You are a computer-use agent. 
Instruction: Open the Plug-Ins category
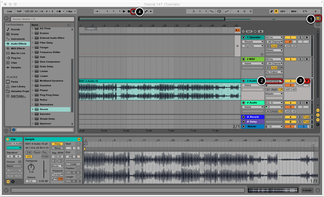click(x=16, y=58)
